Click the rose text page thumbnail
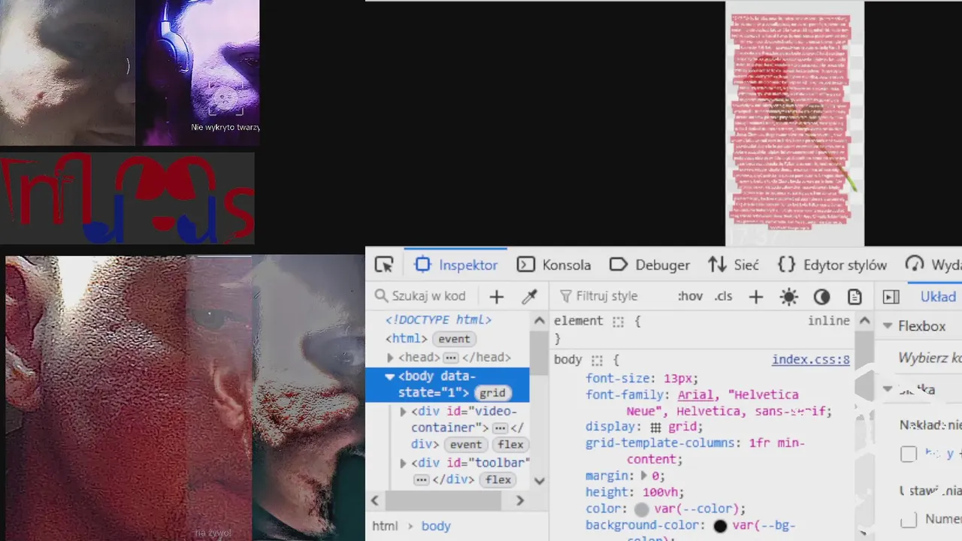Viewport: 962px width, 541px height. [x=794, y=124]
